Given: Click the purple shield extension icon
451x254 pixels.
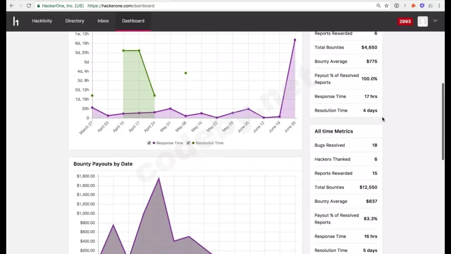Looking at the screenshot, I should coord(422,6).
